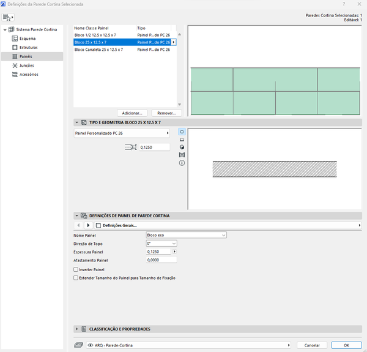The image size is (367, 352).
Task: Open the Direção de Topo dropdown
Action: [x=161, y=243]
